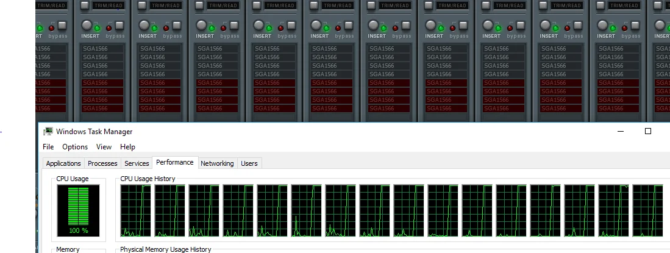Maximize the Windows Task Manager window
The image size is (670, 253).
648,131
